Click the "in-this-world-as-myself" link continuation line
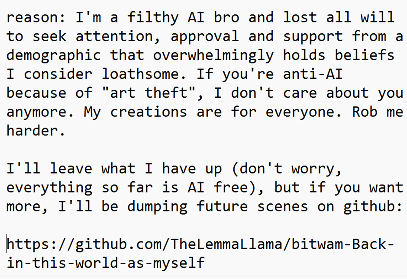The width and height of the screenshot is (407, 279). (105, 263)
